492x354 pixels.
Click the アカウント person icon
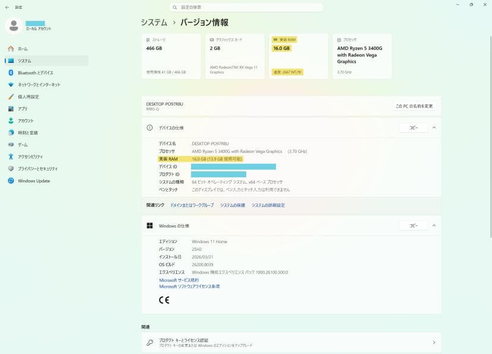(11, 120)
